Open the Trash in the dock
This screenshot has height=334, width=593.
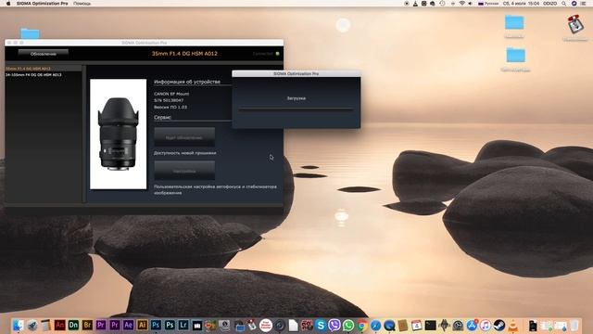point(574,325)
